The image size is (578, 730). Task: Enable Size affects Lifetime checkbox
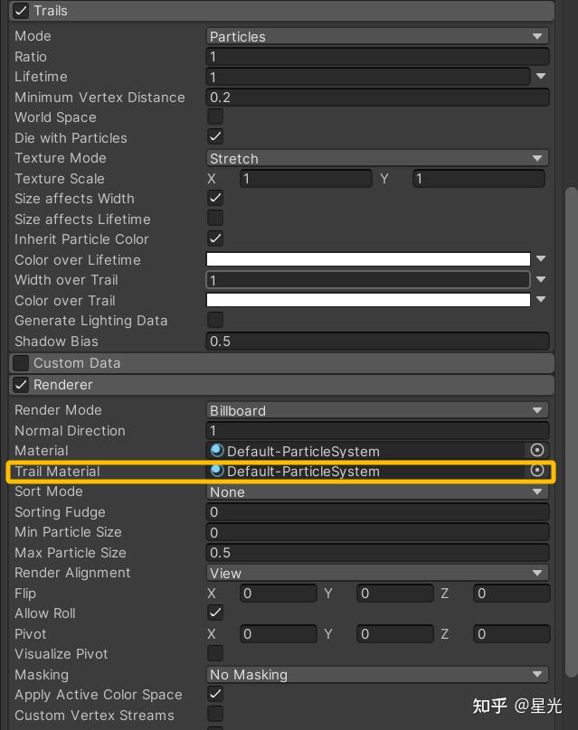215,219
